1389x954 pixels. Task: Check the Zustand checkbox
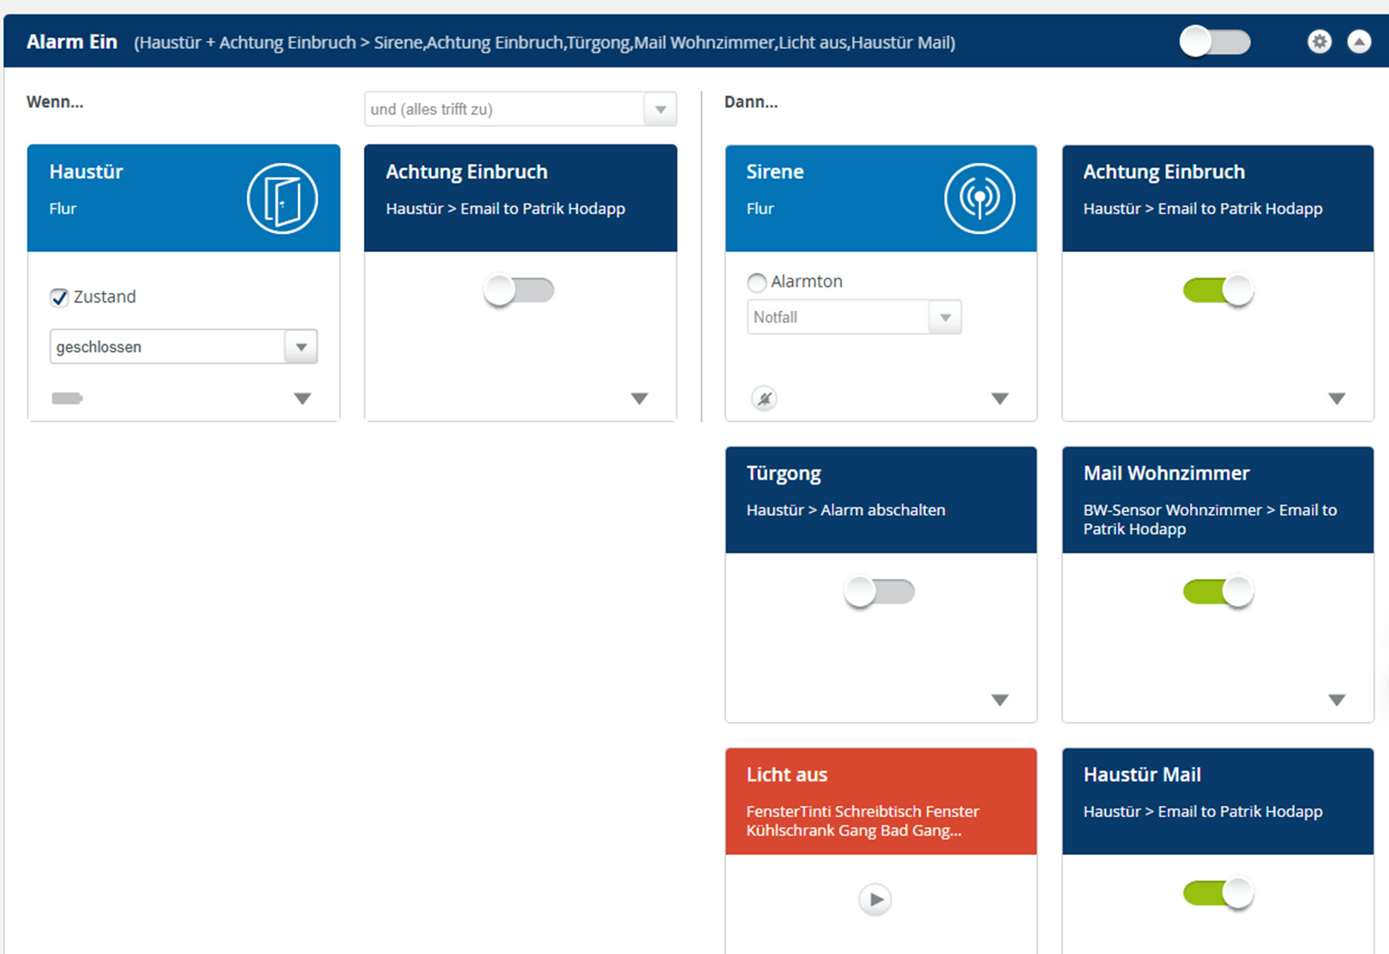(60, 297)
